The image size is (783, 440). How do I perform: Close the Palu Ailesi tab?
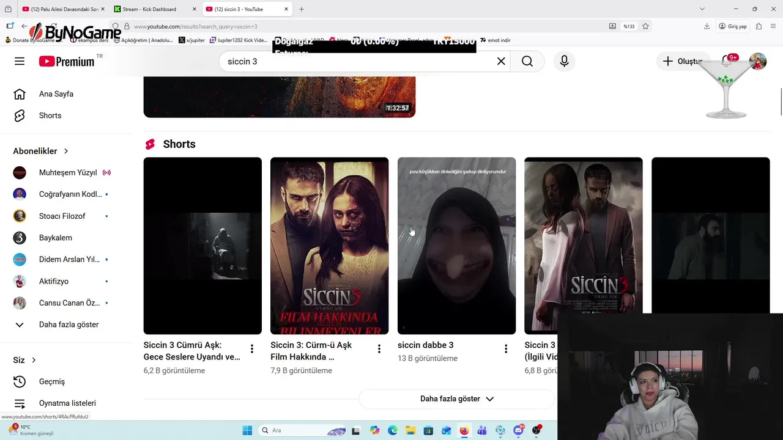[x=102, y=9]
